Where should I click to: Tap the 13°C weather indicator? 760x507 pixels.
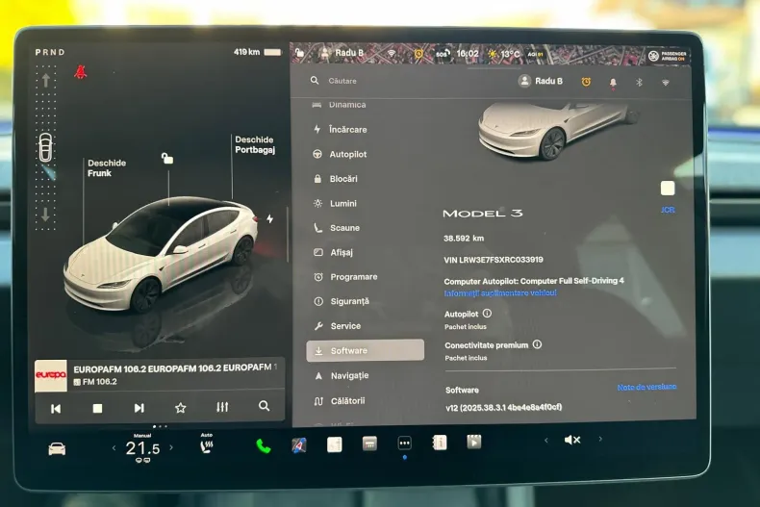[x=504, y=54]
